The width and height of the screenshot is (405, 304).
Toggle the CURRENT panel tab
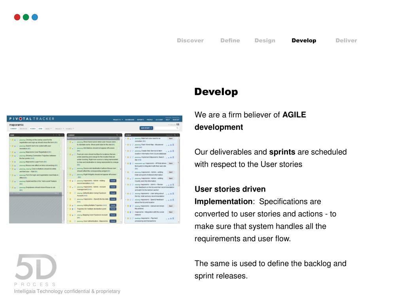tap(13, 129)
